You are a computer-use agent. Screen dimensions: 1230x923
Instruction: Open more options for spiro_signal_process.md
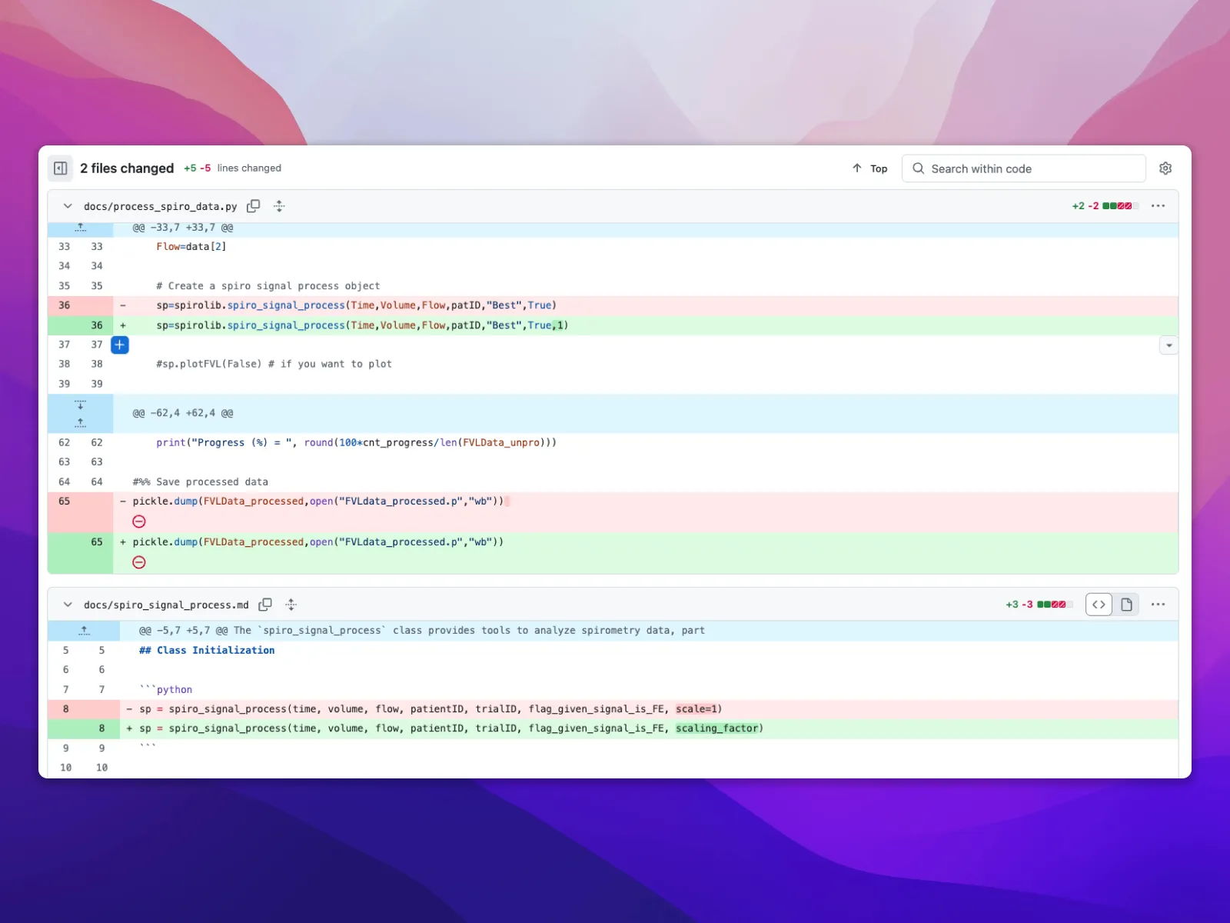point(1158,605)
